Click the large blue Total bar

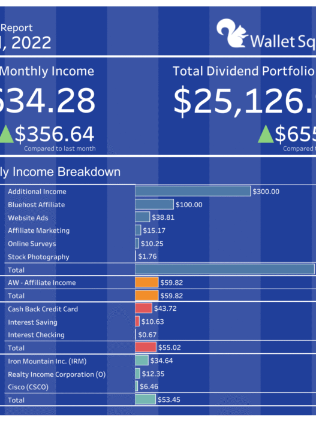click(225, 269)
